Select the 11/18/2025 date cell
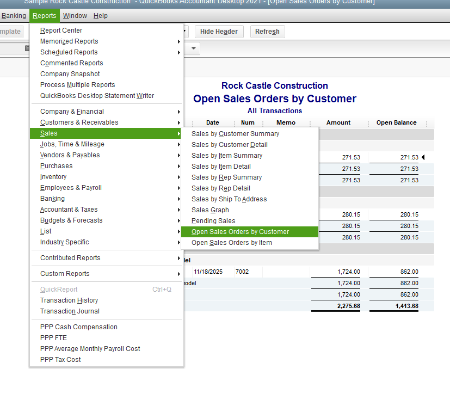This screenshot has height=400, width=450. coord(208,272)
